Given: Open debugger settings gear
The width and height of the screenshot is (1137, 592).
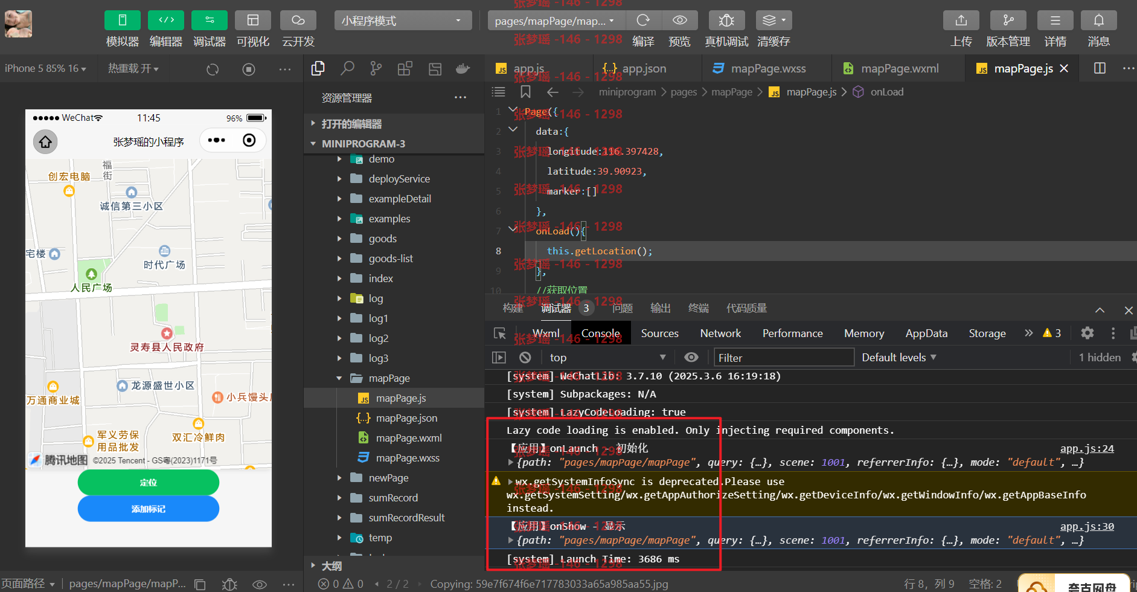Looking at the screenshot, I should [x=1087, y=333].
